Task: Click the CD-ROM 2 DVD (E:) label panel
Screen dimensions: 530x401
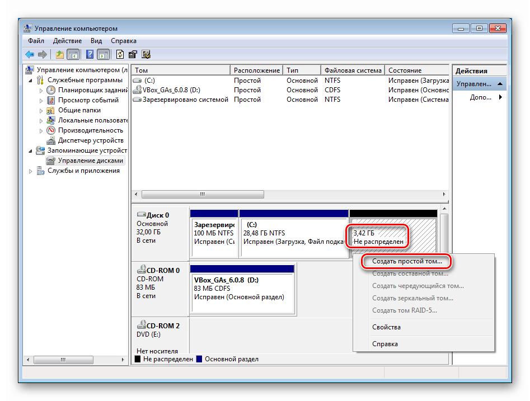Action: tap(160, 336)
